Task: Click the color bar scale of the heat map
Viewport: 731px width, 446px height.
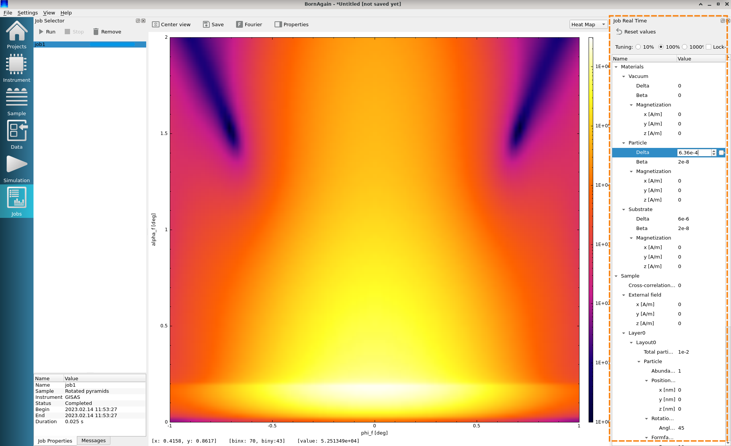Action: coord(591,229)
